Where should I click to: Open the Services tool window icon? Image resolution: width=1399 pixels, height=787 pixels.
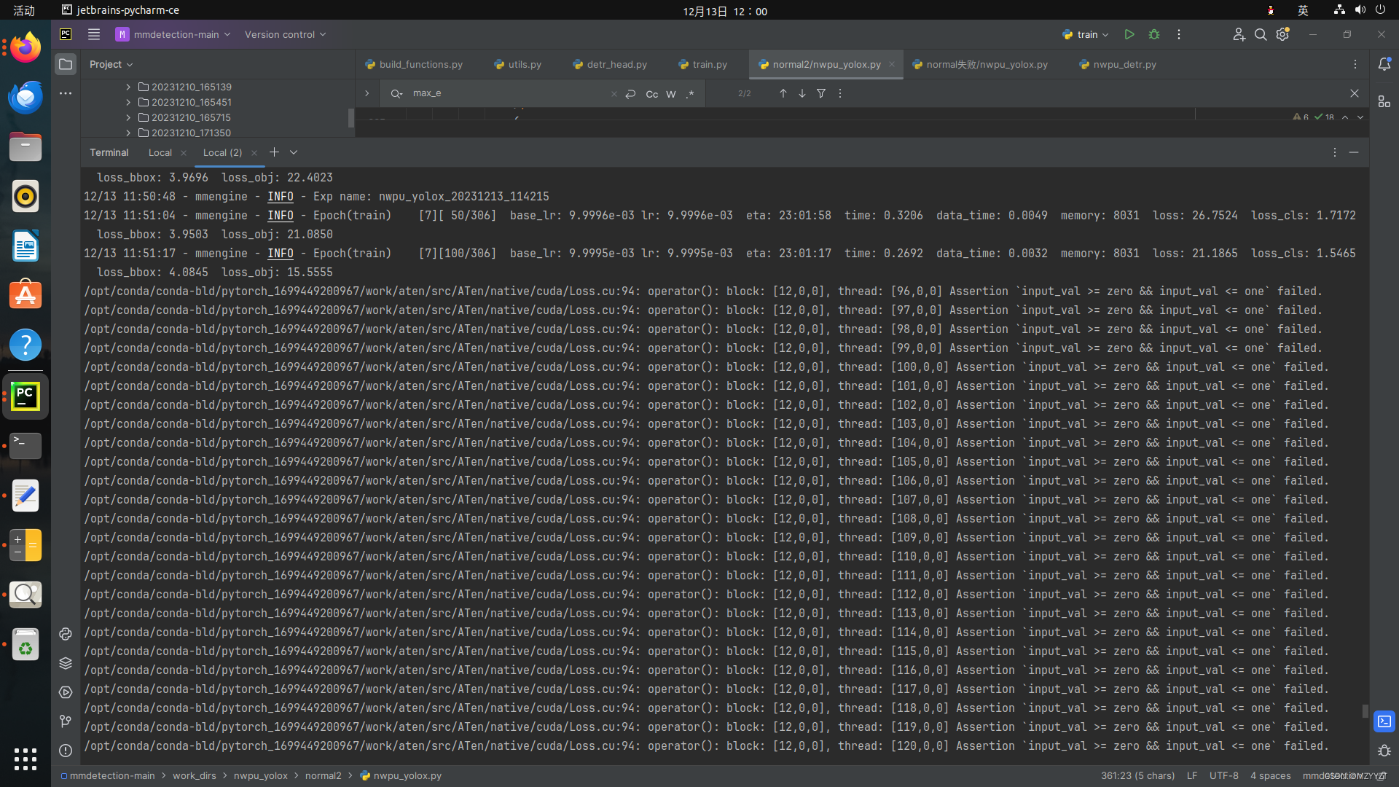(66, 692)
